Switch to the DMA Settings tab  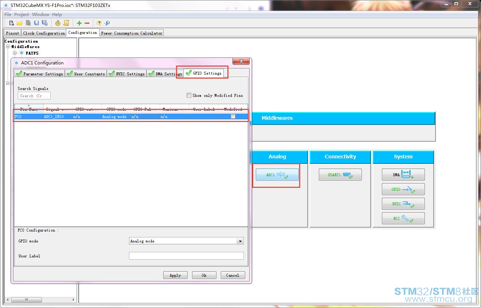point(165,74)
